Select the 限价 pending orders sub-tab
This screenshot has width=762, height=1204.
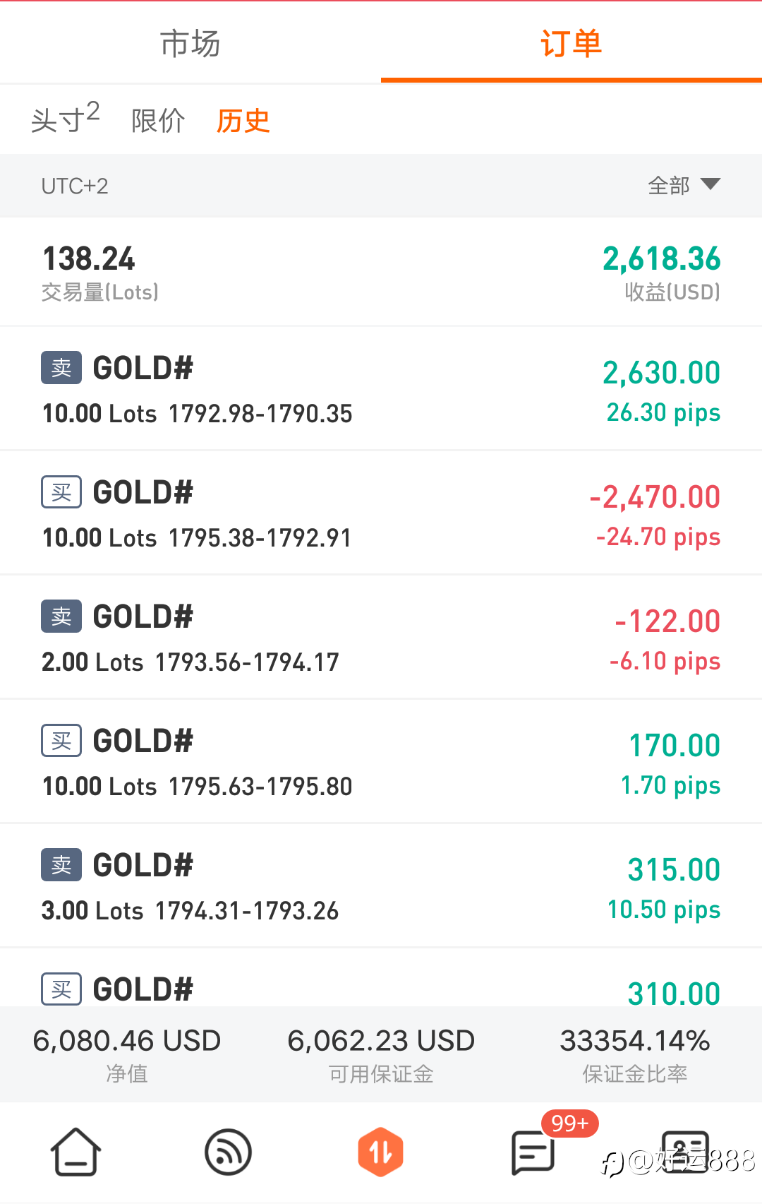(x=158, y=121)
